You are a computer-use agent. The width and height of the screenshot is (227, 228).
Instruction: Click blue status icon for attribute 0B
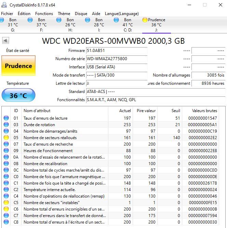point(6,163)
